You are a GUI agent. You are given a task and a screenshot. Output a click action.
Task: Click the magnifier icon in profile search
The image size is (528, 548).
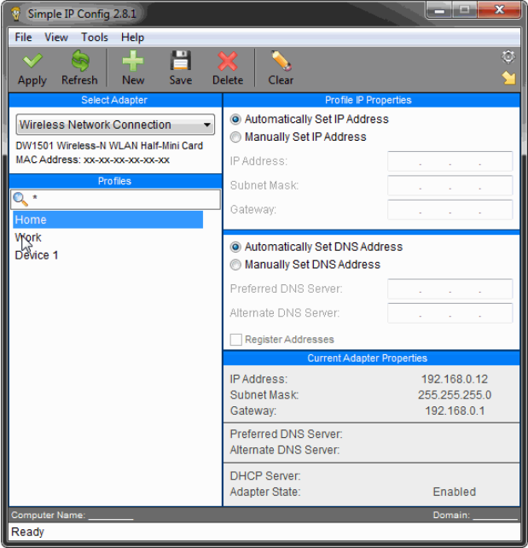click(20, 199)
